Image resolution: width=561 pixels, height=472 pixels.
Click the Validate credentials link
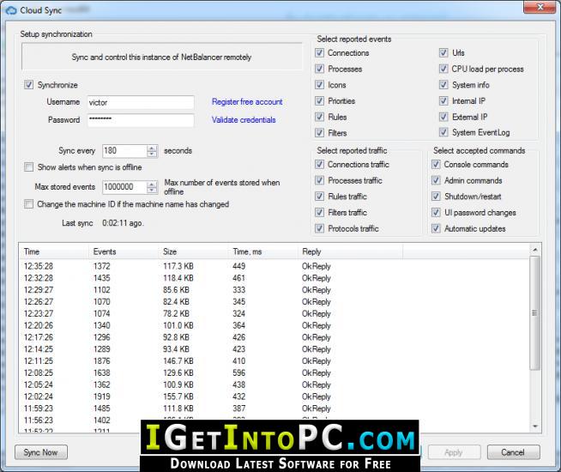coord(244,120)
